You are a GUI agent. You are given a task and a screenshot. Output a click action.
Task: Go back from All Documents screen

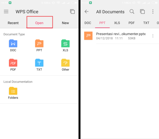click(x=87, y=11)
